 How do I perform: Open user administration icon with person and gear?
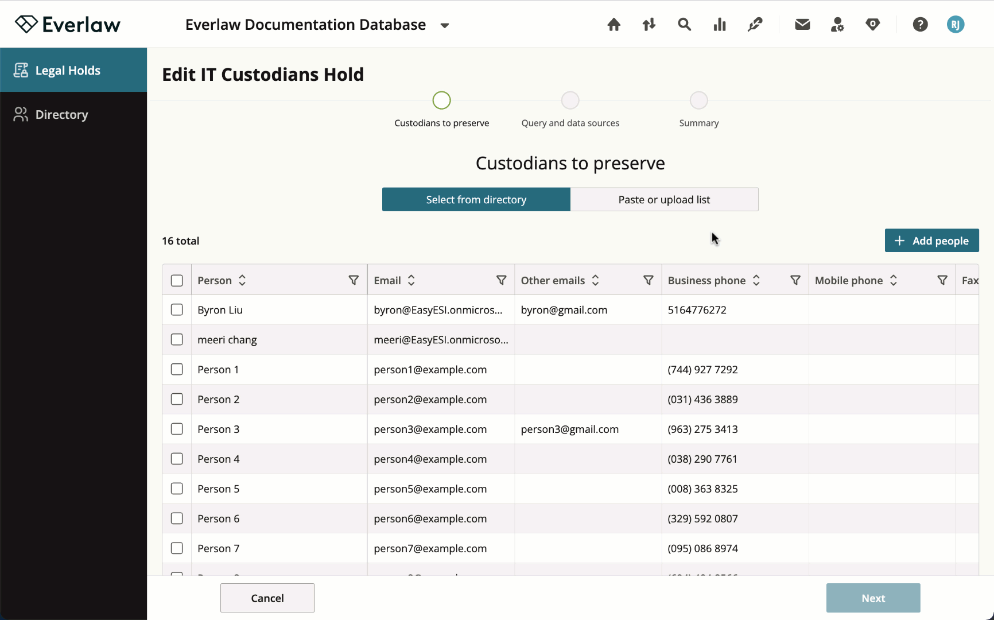tap(837, 25)
